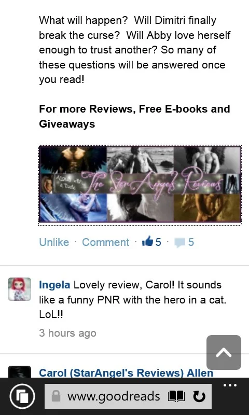
Task: Click 'For more Reviews, Free E-books' heading
Action: (x=134, y=116)
